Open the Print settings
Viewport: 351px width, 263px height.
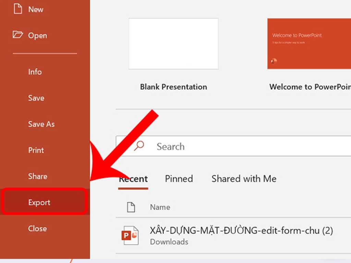(36, 150)
